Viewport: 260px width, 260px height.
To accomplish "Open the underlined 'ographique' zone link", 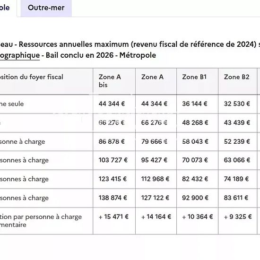I will click(x=20, y=55).
